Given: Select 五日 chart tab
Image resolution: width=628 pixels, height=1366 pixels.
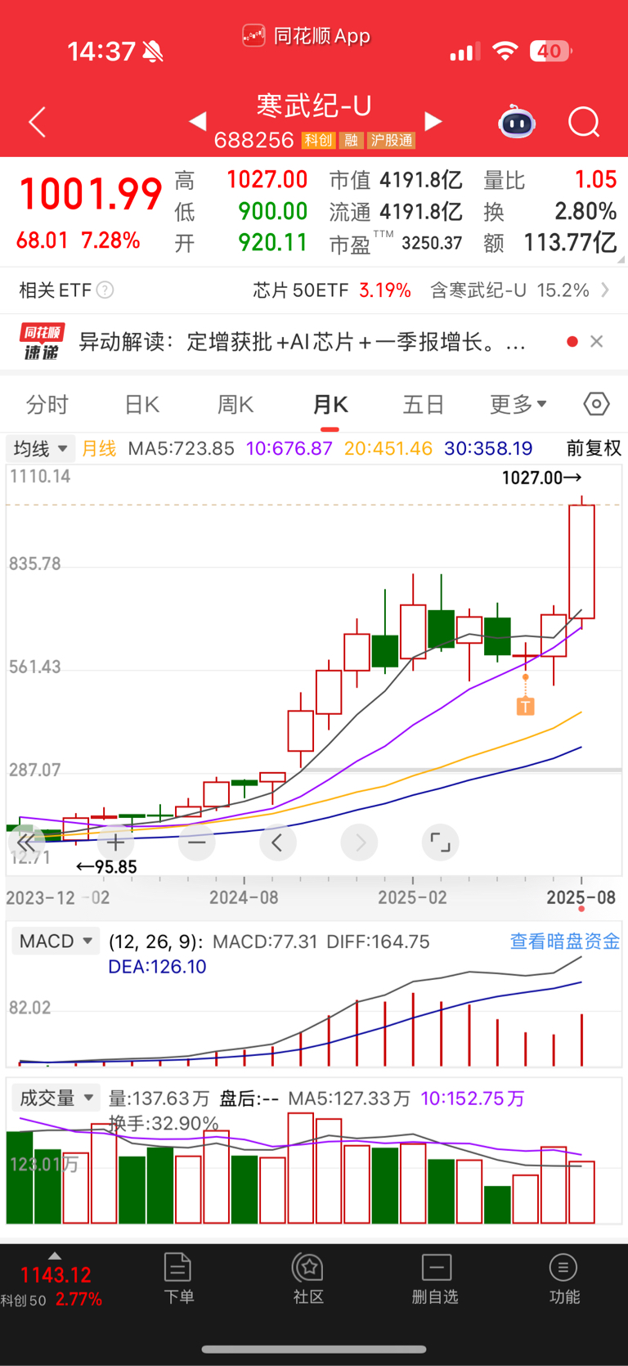Looking at the screenshot, I should click(424, 405).
